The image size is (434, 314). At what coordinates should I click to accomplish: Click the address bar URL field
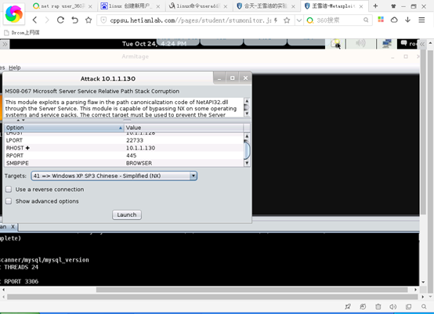(190, 20)
